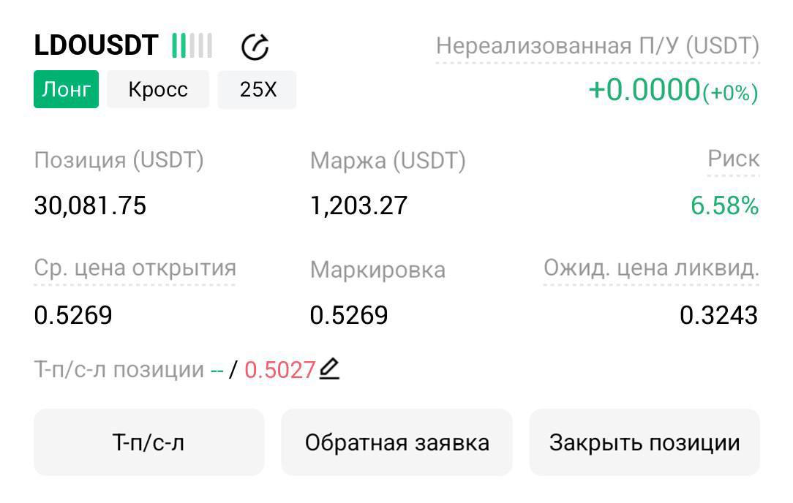793x503 pixels.
Task: Click the share icon next to LDOUSDT
Action: point(254,46)
